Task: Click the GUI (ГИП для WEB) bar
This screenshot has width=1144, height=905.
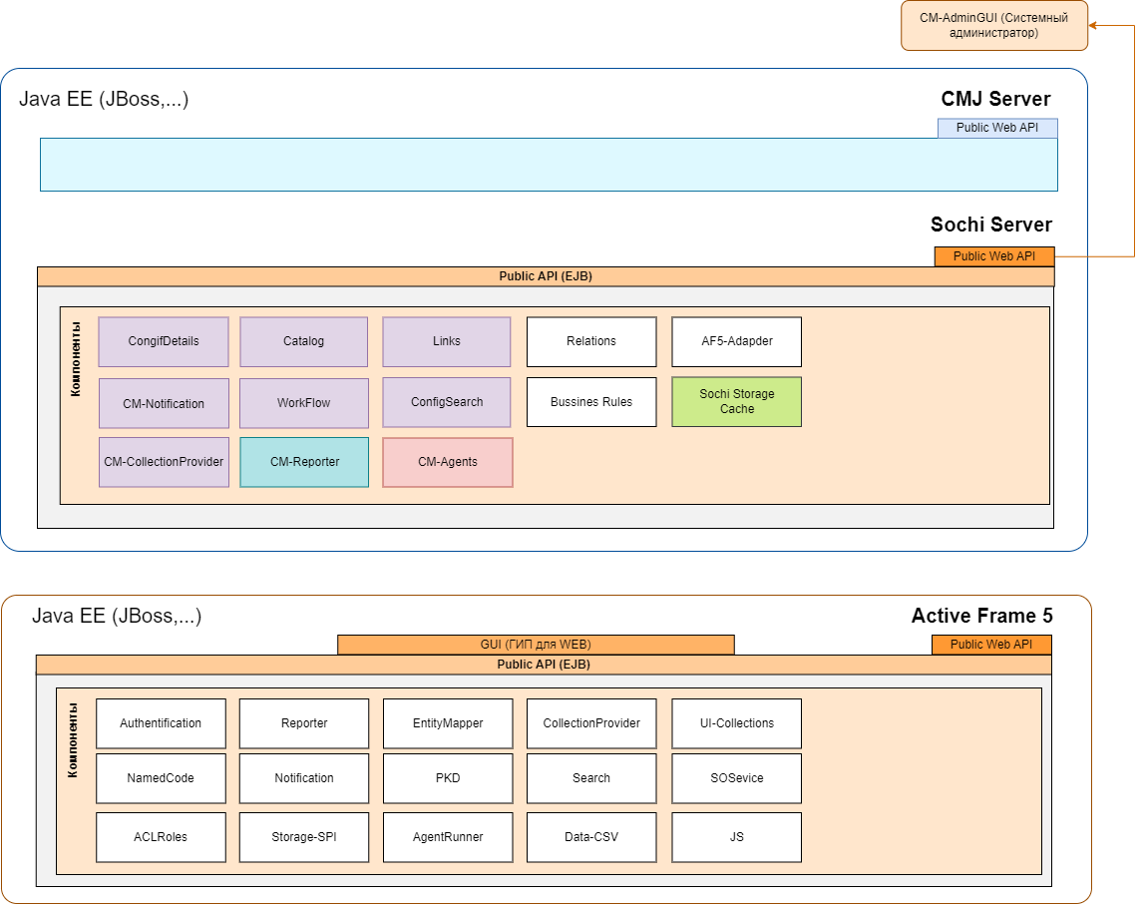Action: coord(536,645)
